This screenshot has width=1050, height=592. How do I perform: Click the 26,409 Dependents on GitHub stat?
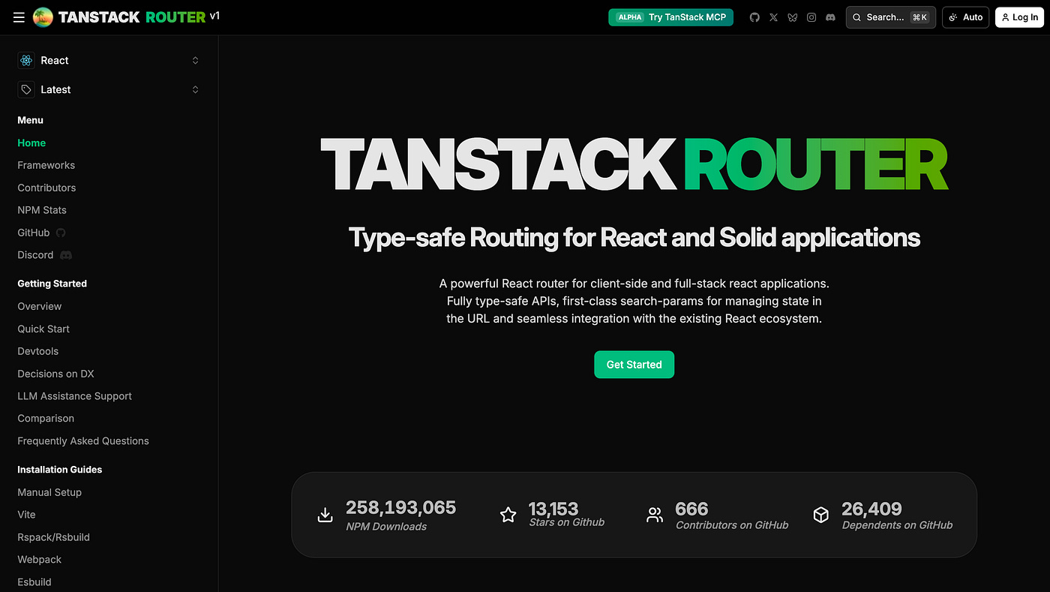coord(897,515)
